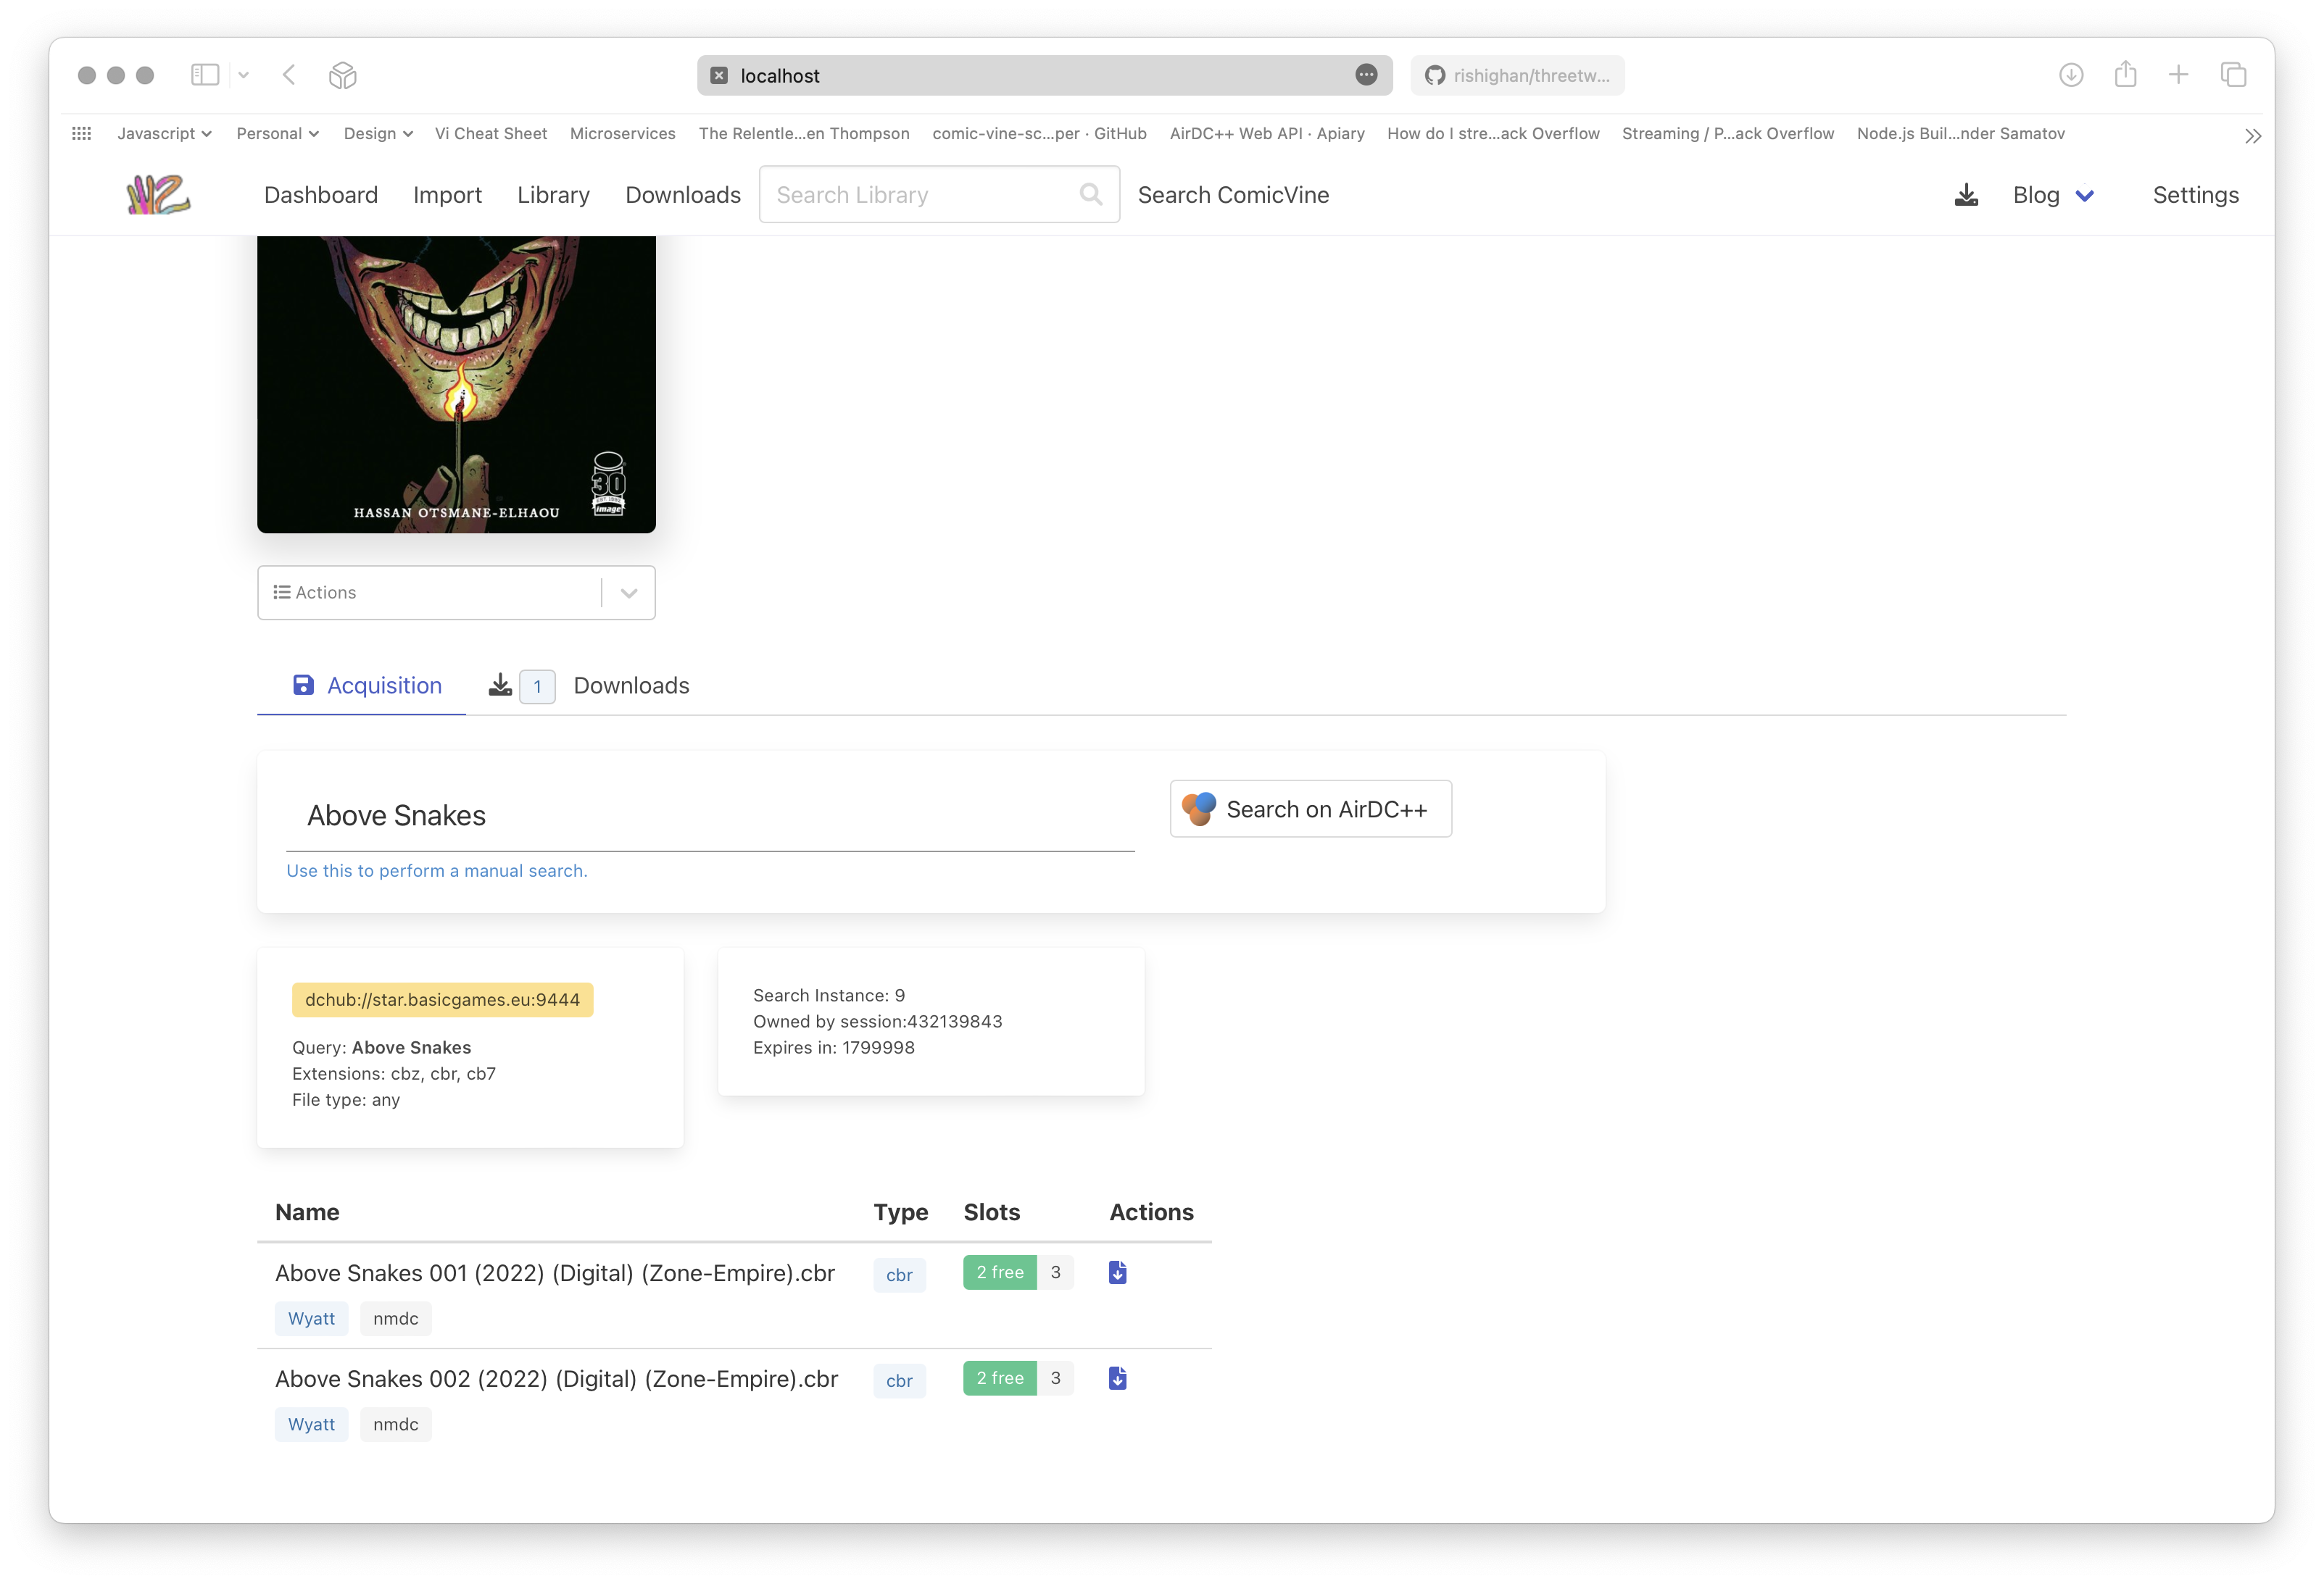Expand the Actions dropdown
This screenshot has height=1584, width=2324.
(x=628, y=593)
